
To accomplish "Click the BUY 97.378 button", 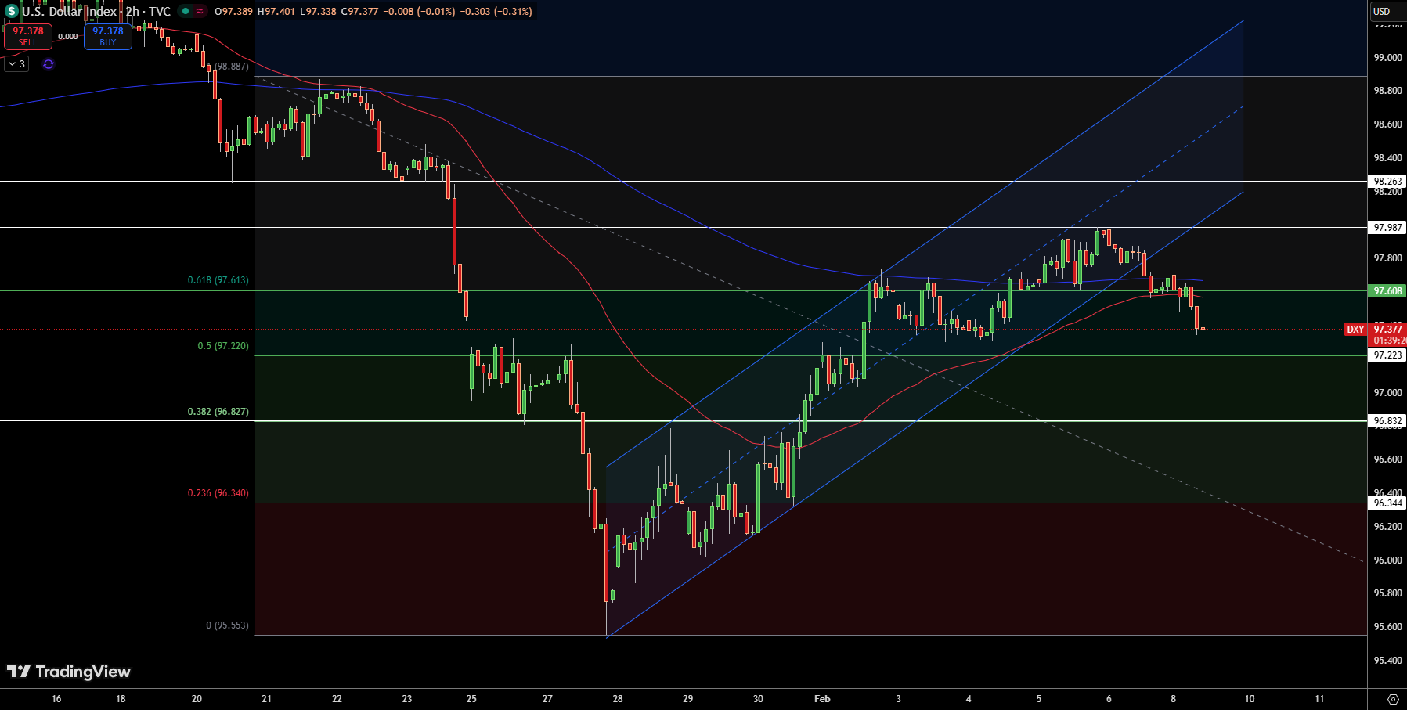I will pyautogui.click(x=108, y=36).
